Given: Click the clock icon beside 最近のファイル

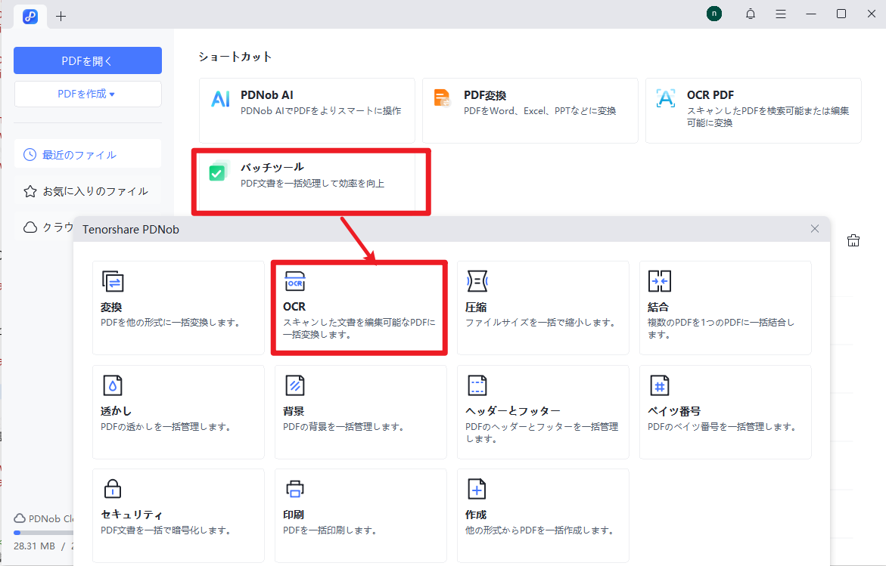Looking at the screenshot, I should 30,155.
